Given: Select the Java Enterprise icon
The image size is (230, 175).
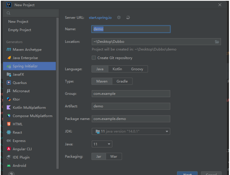Looking at the screenshot, I should 9,58.
